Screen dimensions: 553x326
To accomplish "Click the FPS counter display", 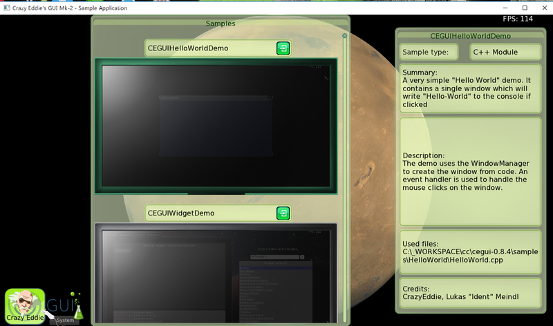I will click(517, 19).
